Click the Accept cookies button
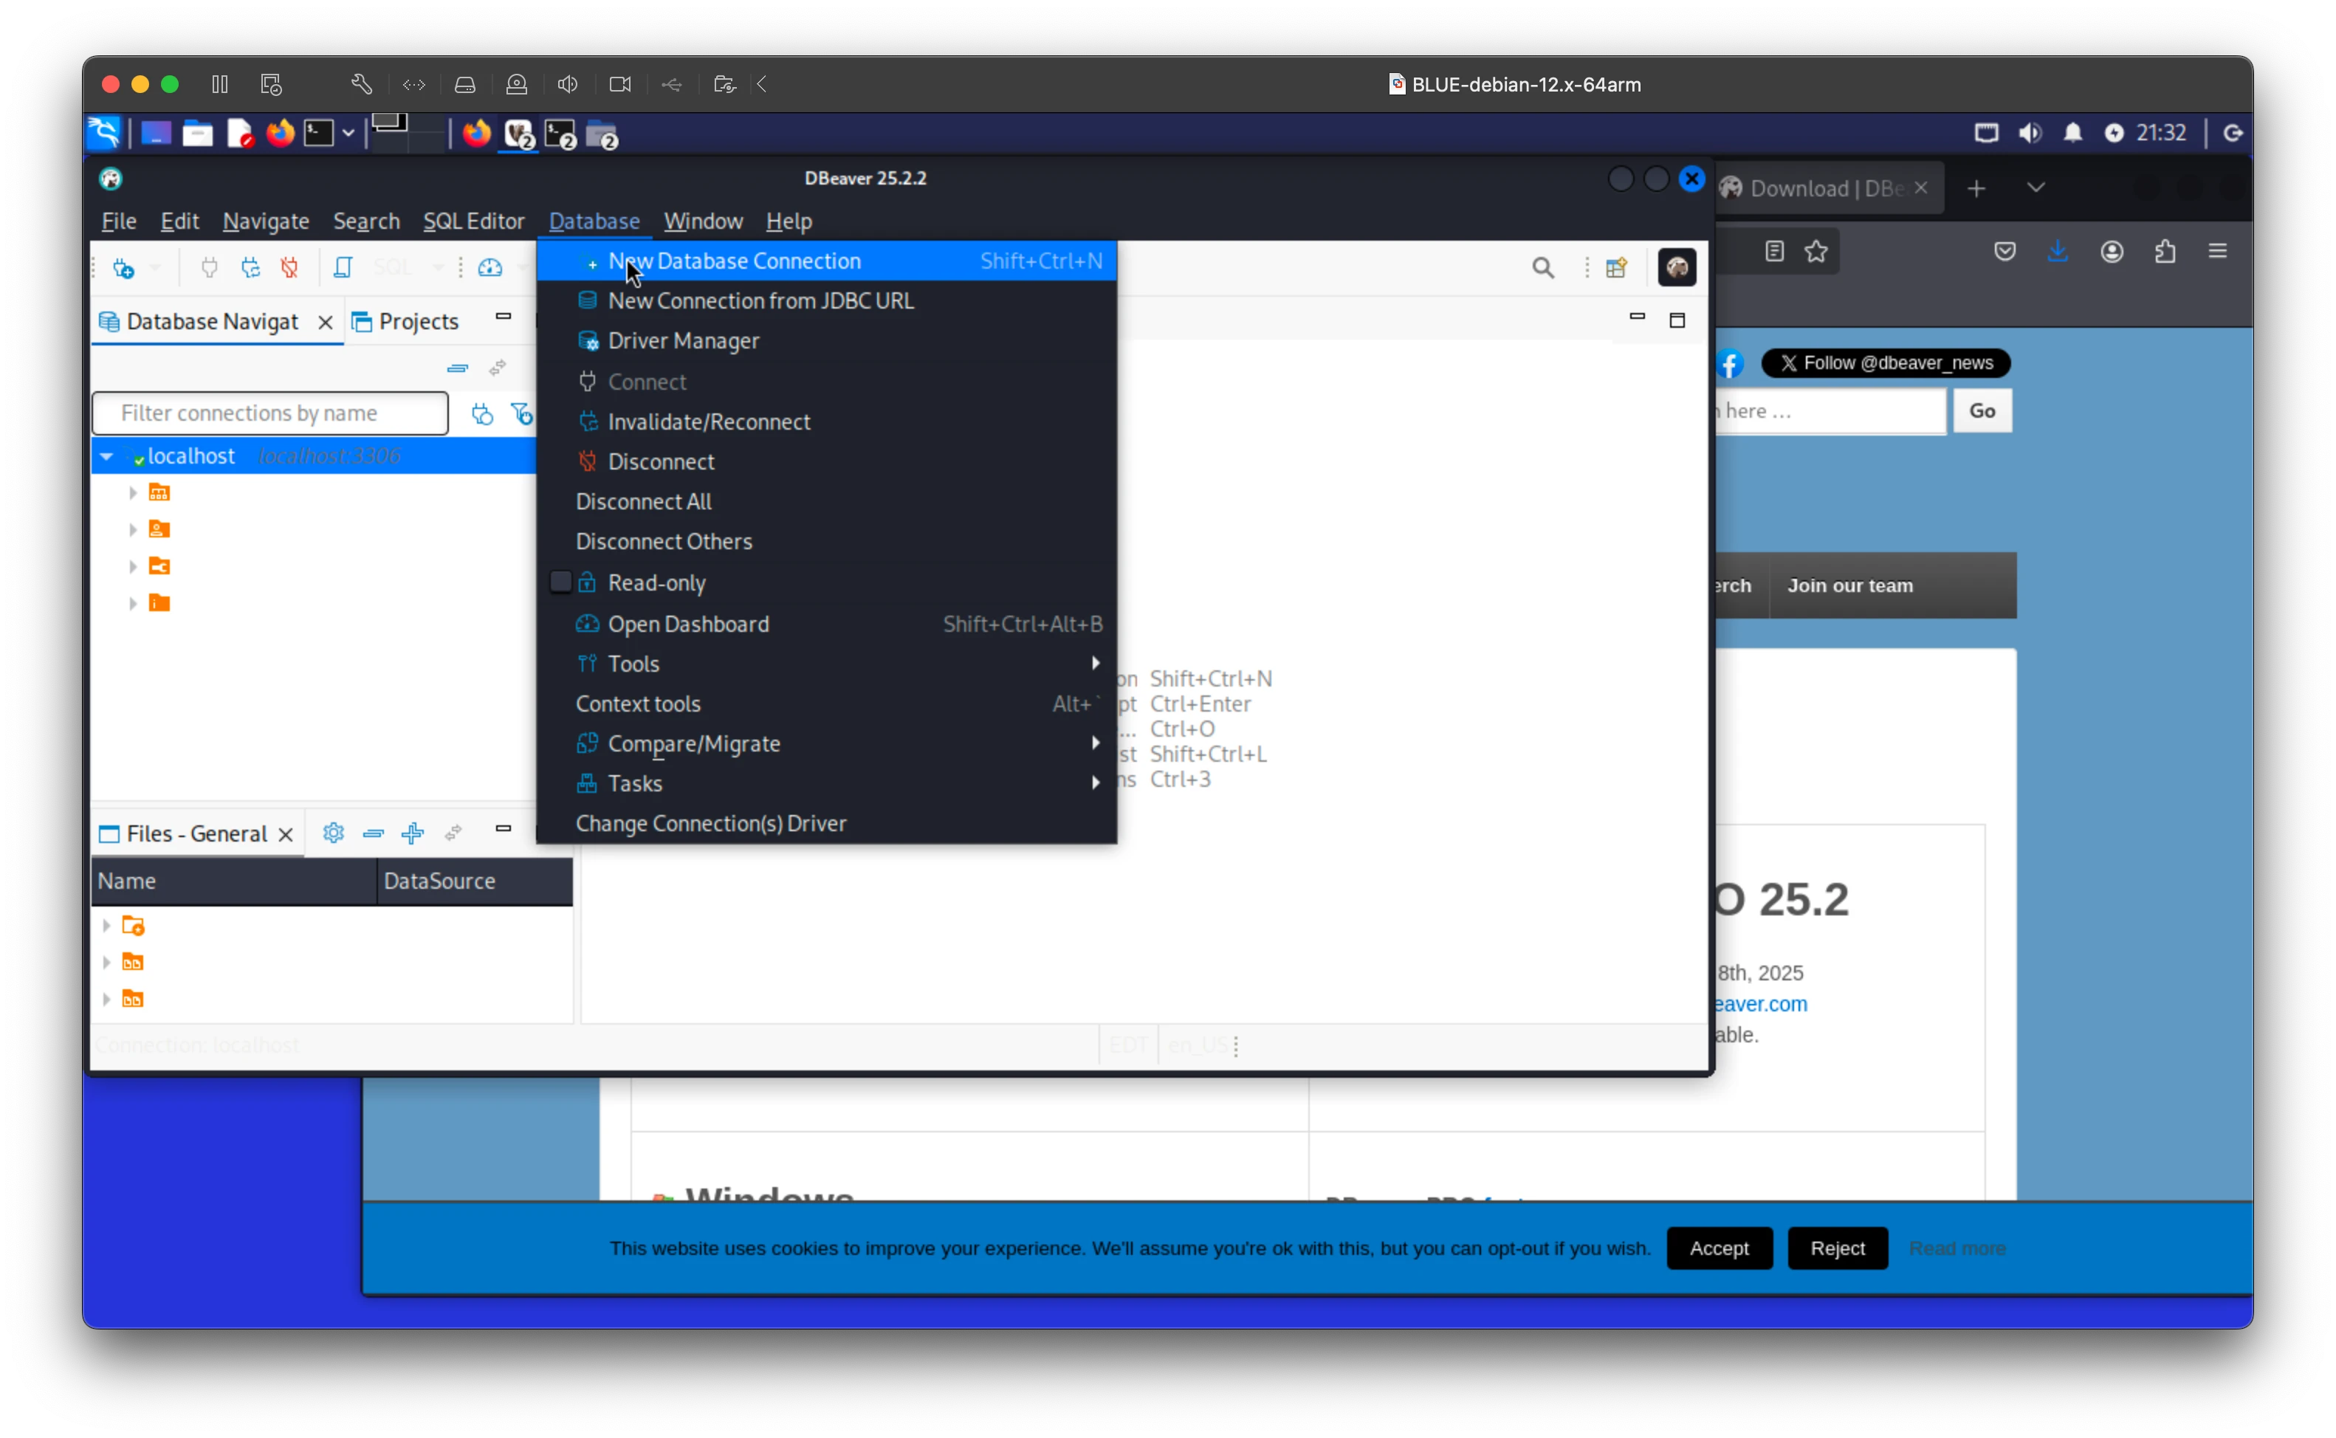 [x=1719, y=1248]
